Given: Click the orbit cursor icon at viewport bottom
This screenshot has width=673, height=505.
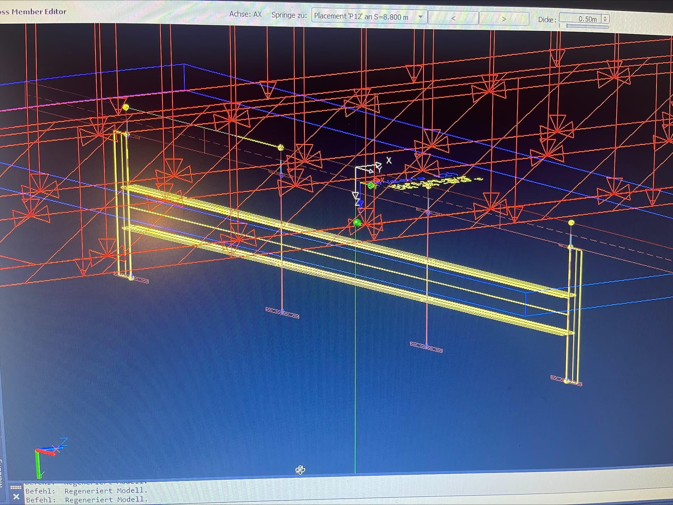Looking at the screenshot, I should pyautogui.click(x=300, y=470).
